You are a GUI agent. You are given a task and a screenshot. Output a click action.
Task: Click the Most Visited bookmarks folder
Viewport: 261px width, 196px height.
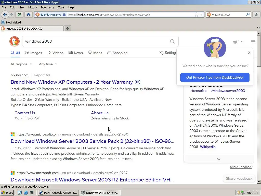11,22
